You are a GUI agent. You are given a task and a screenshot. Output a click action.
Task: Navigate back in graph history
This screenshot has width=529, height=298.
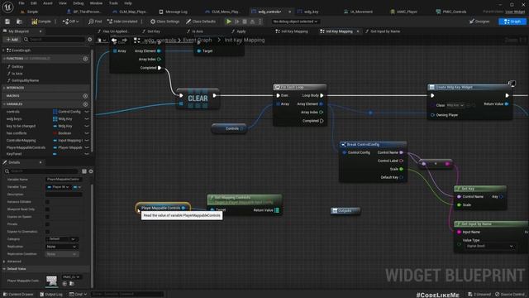pos(114,41)
